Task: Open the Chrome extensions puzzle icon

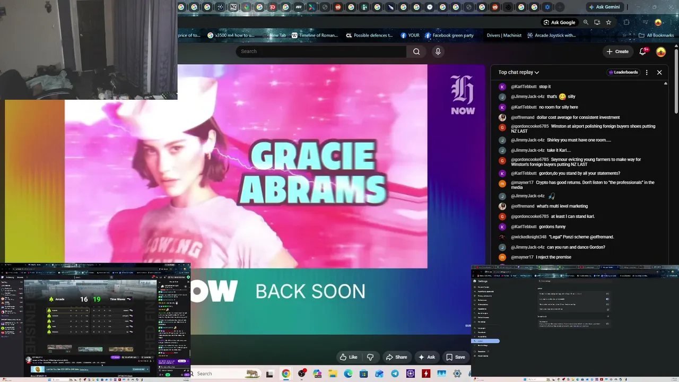Action: pos(626,22)
